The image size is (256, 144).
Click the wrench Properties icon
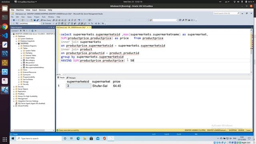click(183, 20)
